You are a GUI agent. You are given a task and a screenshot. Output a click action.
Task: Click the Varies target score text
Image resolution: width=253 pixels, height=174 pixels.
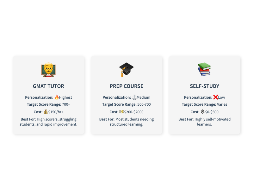click(x=222, y=104)
